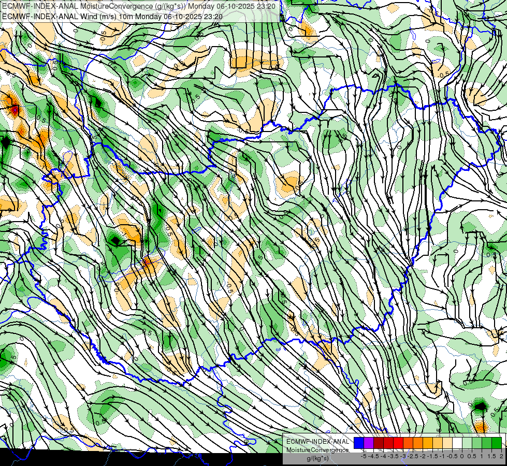Pick the bright red legend swatch (-3.5 to -3)

pyautogui.click(x=398, y=443)
